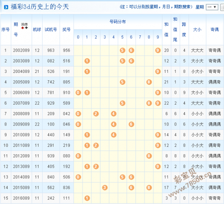The width and height of the screenshot is (224, 204).
Task: Click issue number 2015089
Action: (21, 188)
